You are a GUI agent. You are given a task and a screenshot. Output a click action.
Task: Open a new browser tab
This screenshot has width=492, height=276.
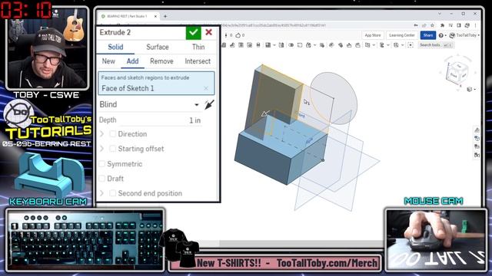(165, 16)
